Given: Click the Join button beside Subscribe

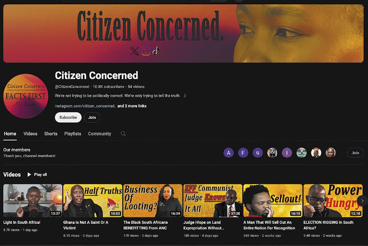Looking at the screenshot, I should pos(92,117).
